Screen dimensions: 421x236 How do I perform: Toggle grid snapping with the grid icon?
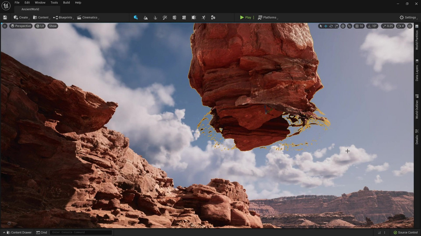point(357,26)
